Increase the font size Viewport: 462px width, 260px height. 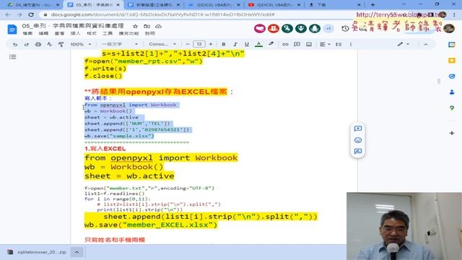(x=211, y=44)
